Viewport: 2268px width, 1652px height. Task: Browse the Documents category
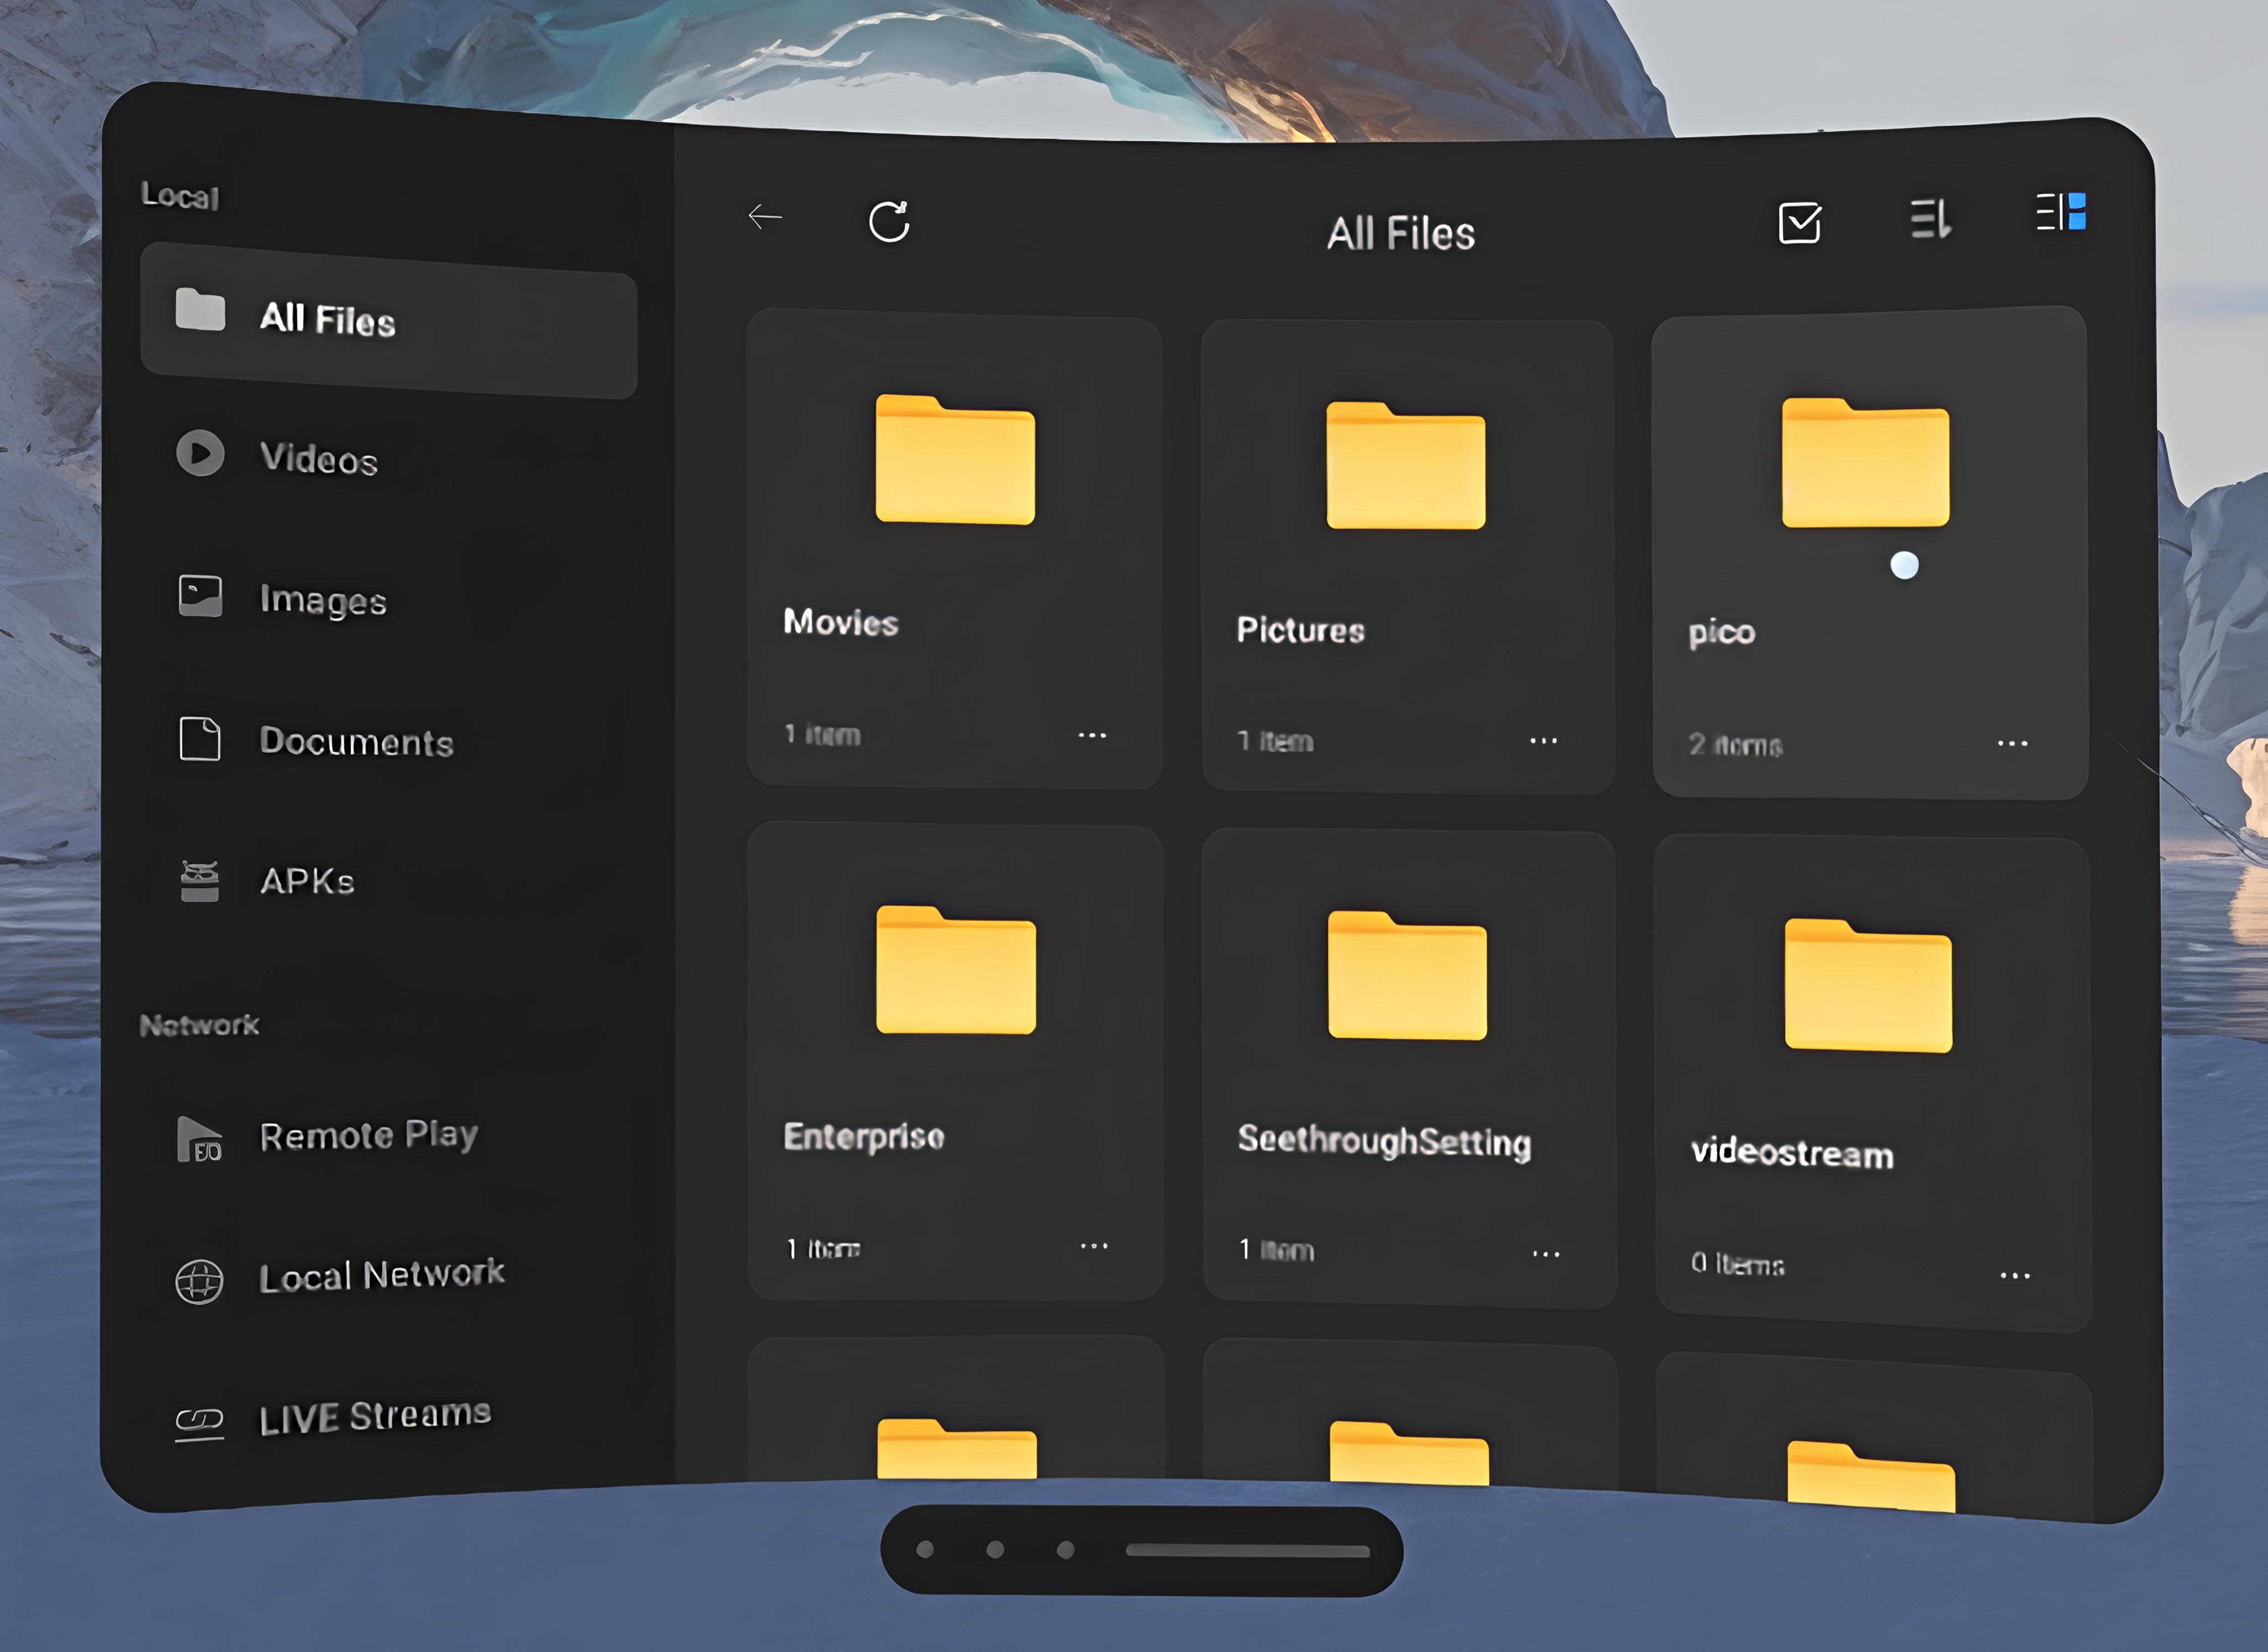pyautogui.click(x=315, y=740)
